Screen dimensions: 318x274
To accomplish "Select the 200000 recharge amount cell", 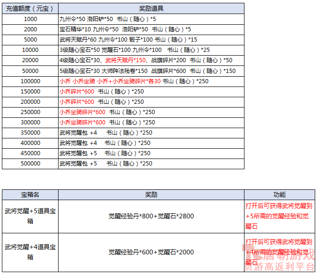I will coord(30,102).
